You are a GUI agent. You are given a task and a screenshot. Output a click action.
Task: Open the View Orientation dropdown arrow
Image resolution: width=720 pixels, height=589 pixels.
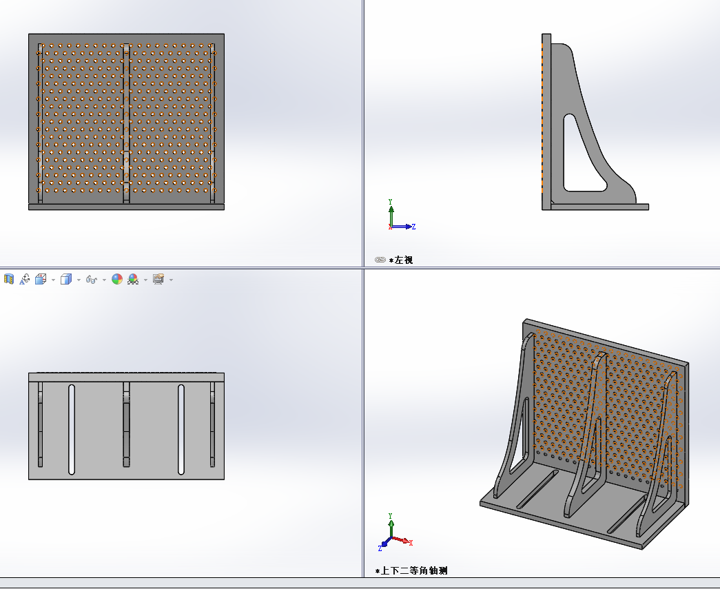pos(53,280)
